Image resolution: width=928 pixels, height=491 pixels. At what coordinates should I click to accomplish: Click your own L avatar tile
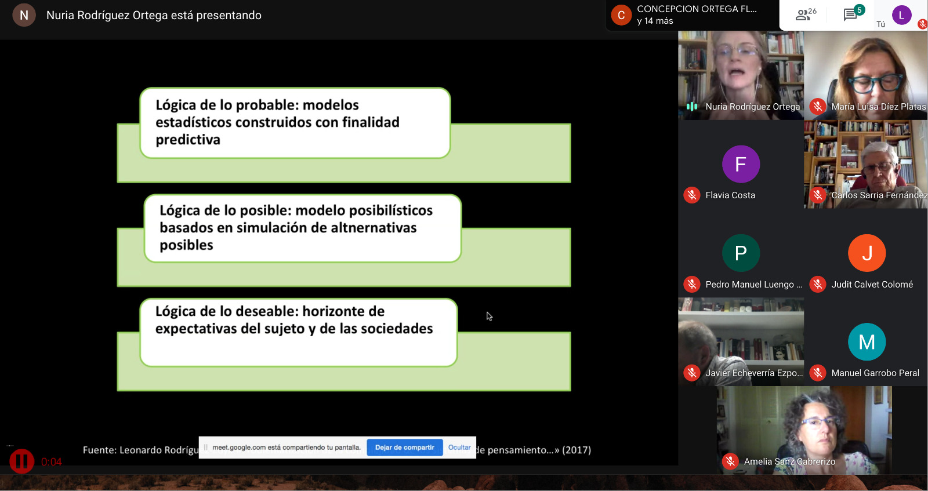tap(901, 15)
